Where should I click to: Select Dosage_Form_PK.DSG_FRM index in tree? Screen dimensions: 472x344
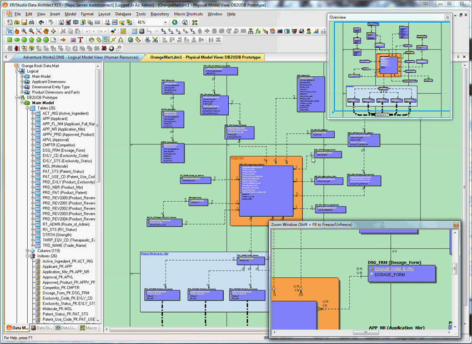click(x=66, y=293)
